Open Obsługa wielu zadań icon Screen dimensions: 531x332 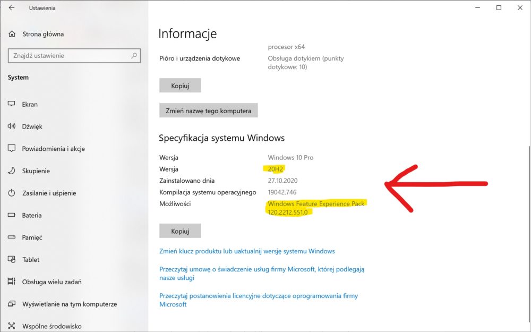12,282
